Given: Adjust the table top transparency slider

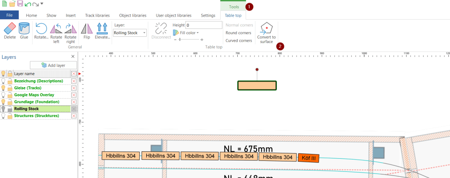Looking at the screenshot, I should click(x=179, y=40).
